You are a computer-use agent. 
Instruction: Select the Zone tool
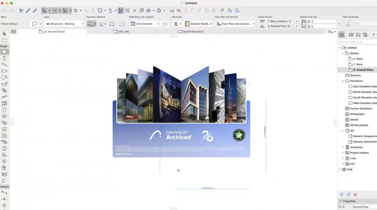[4, 136]
